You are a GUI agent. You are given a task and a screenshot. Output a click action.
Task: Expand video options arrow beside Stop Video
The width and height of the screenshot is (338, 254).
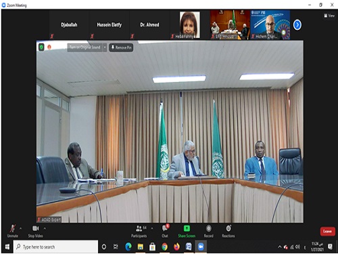pyautogui.click(x=45, y=228)
